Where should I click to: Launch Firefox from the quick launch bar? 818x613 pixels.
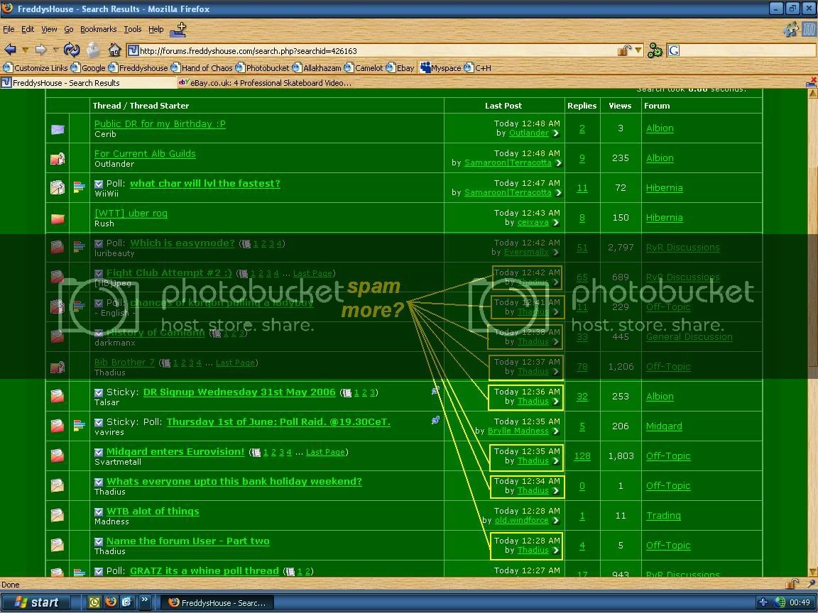[111, 602]
